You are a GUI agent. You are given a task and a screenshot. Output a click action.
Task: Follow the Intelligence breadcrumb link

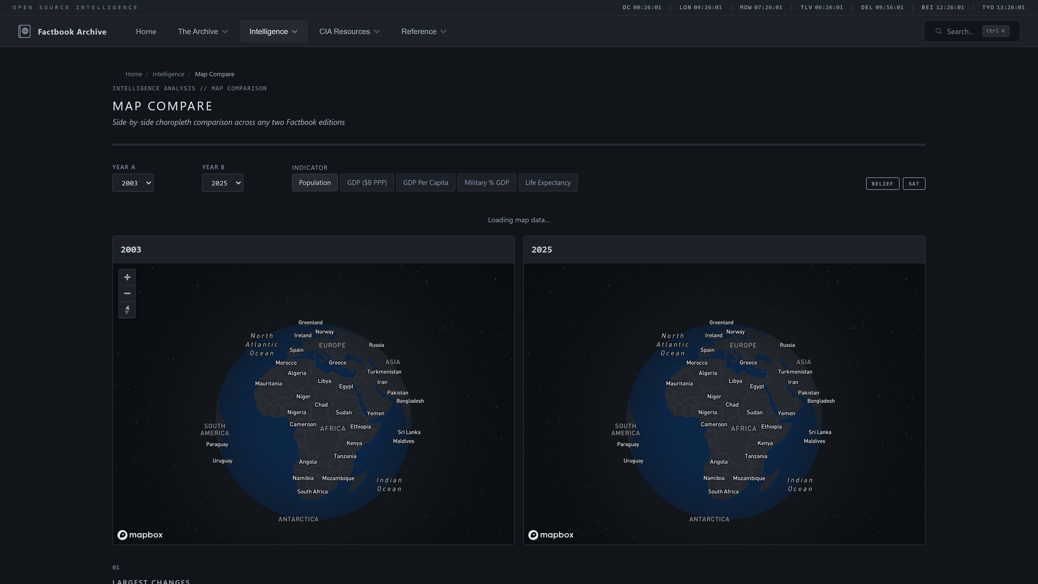point(168,74)
